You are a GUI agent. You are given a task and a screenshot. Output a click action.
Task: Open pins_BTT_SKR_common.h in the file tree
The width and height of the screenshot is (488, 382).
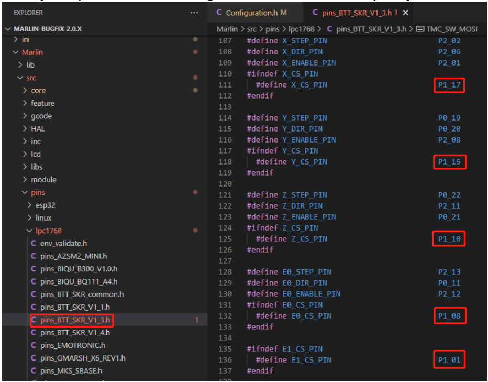pos(82,294)
